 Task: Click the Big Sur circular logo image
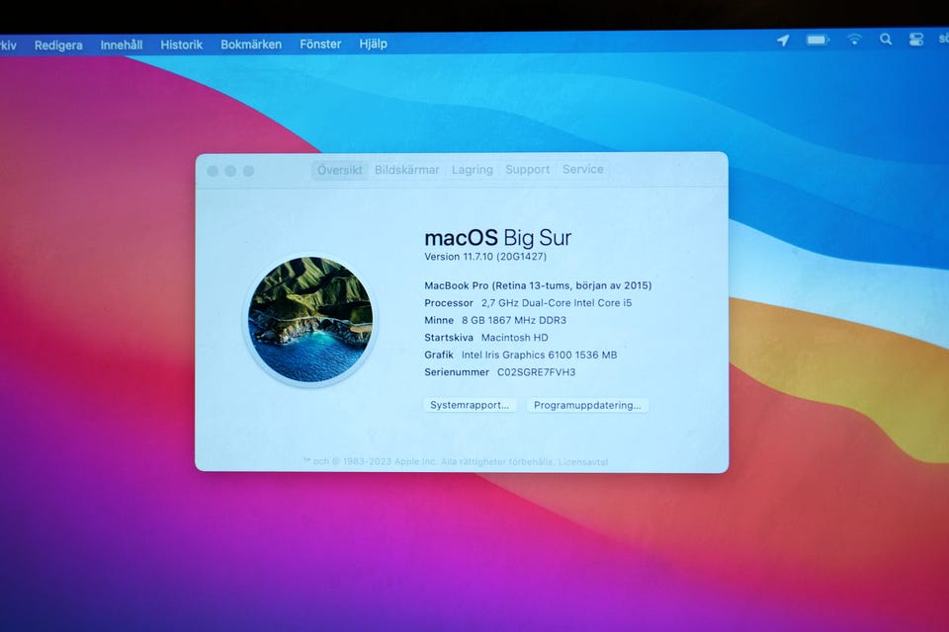coord(310,319)
